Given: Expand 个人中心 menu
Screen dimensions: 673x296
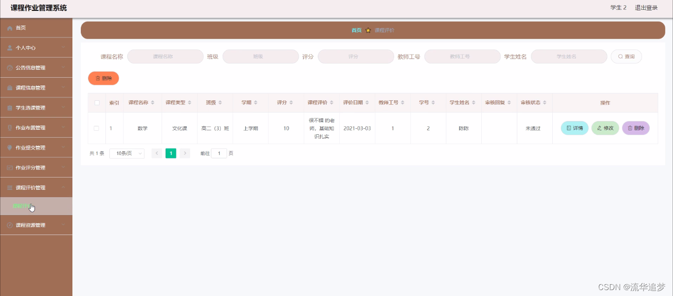Looking at the screenshot, I should click(x=36, y=48).
